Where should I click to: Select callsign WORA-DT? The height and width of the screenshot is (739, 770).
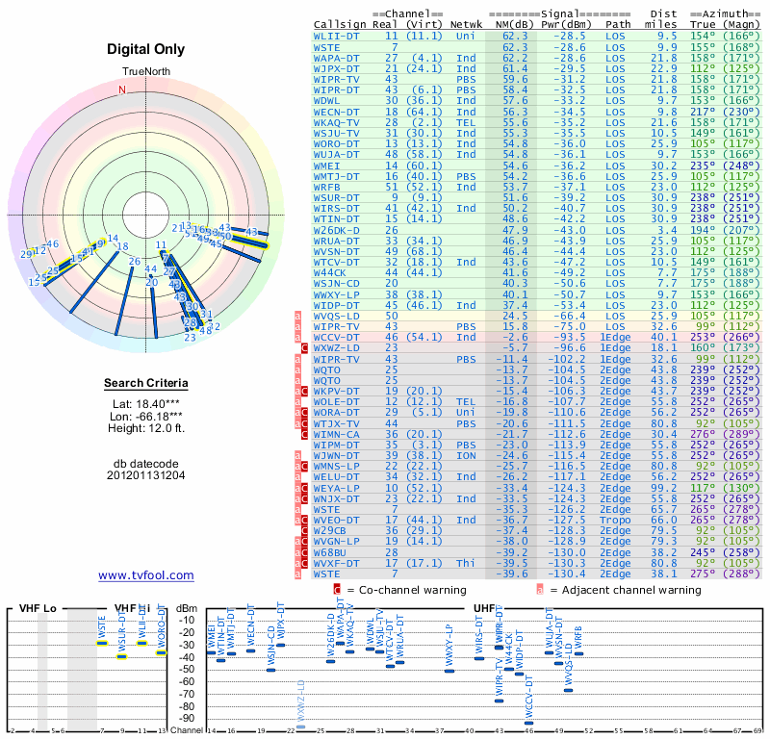pyautogui.click(x=336, y=413)
